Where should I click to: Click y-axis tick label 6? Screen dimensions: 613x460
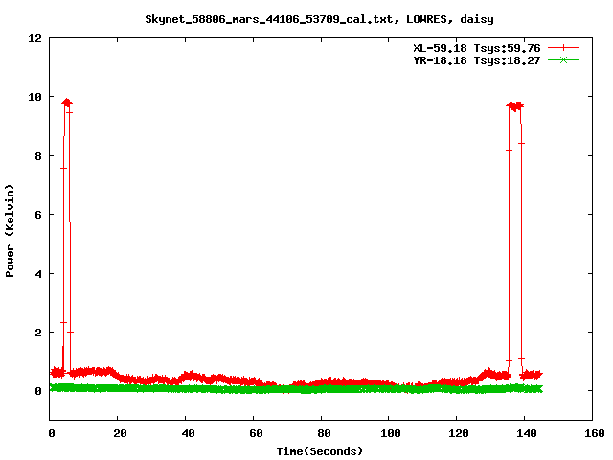(x=38, y=215)
